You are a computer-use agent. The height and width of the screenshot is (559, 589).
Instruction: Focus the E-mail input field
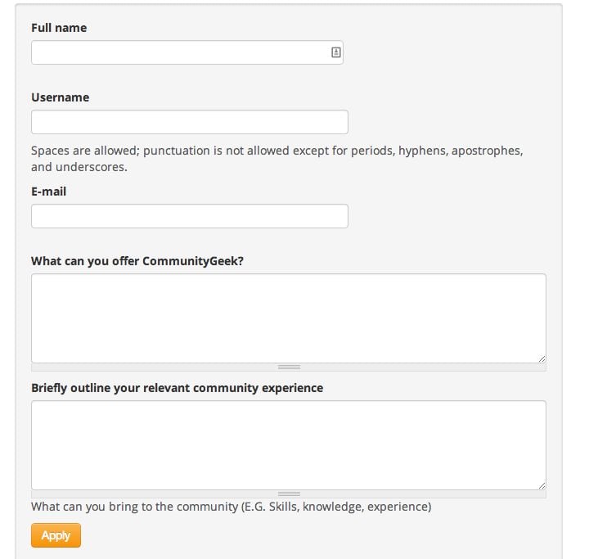(190, 216)
